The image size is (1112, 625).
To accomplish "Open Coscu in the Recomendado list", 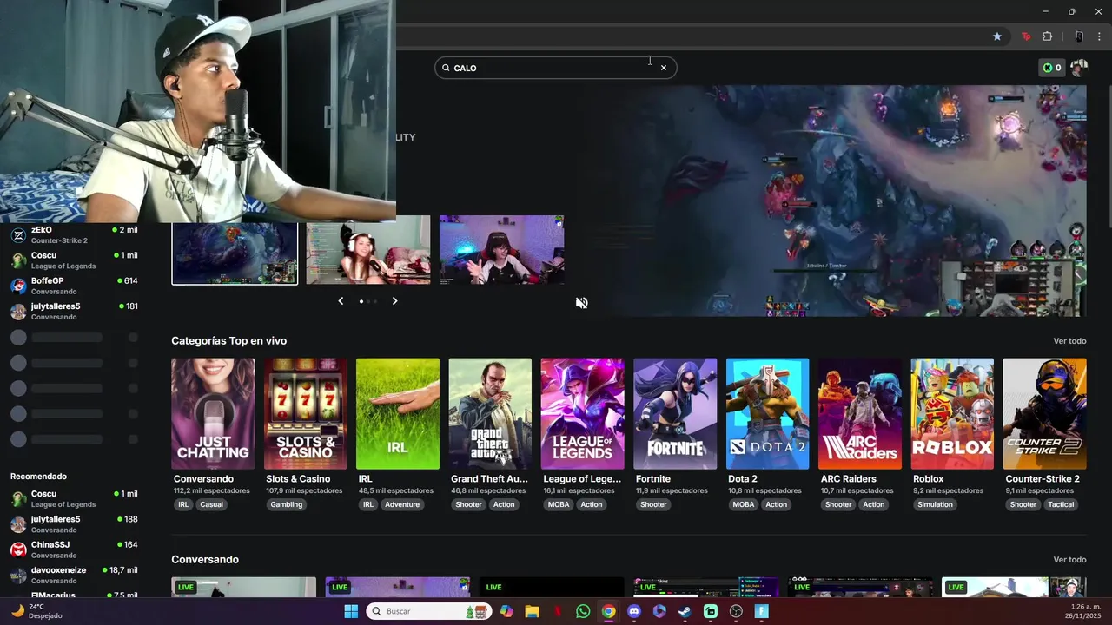I will click(x=74, y=498).
